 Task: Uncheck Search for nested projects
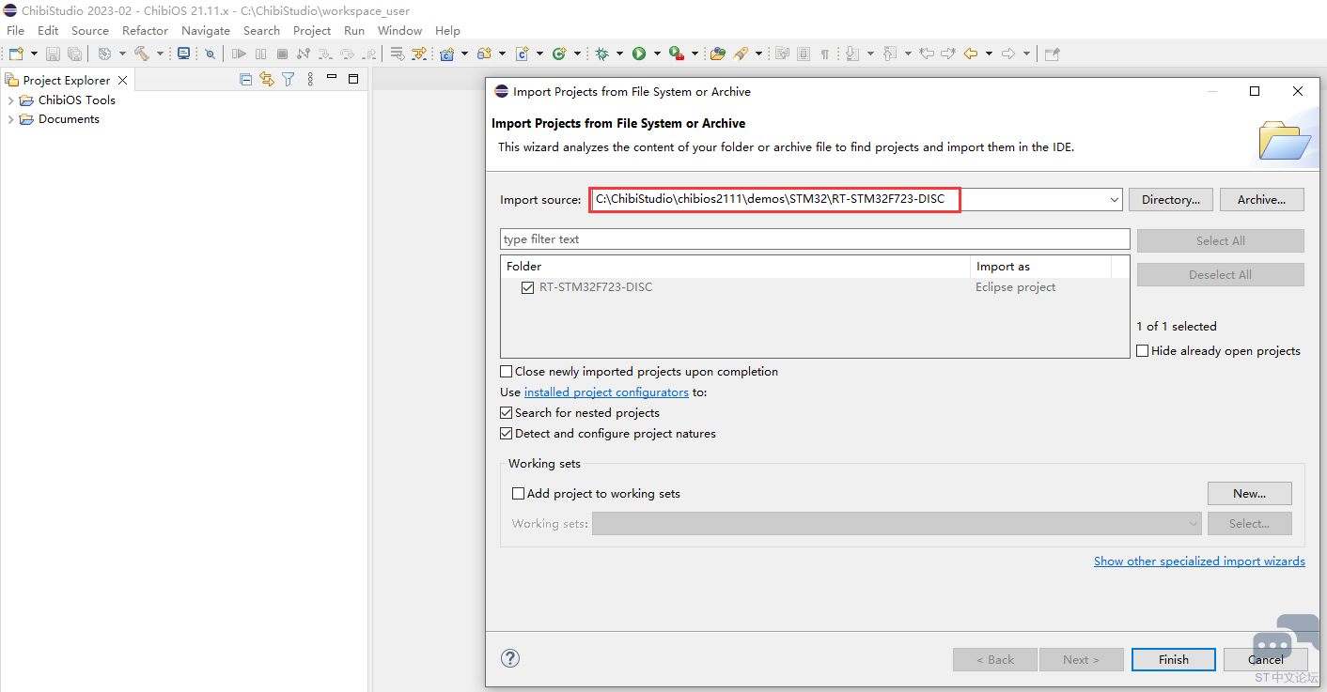tap(507, 413)
